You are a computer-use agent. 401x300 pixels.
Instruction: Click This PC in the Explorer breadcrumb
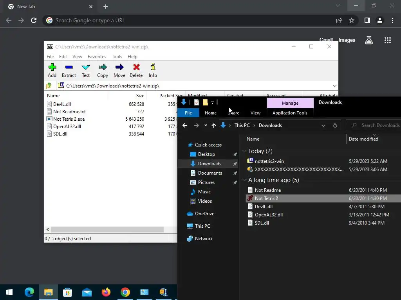click(x=242, y=125)
